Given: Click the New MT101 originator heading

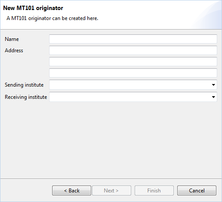Looking at the screenshot, I should click(x=33, y=8).
